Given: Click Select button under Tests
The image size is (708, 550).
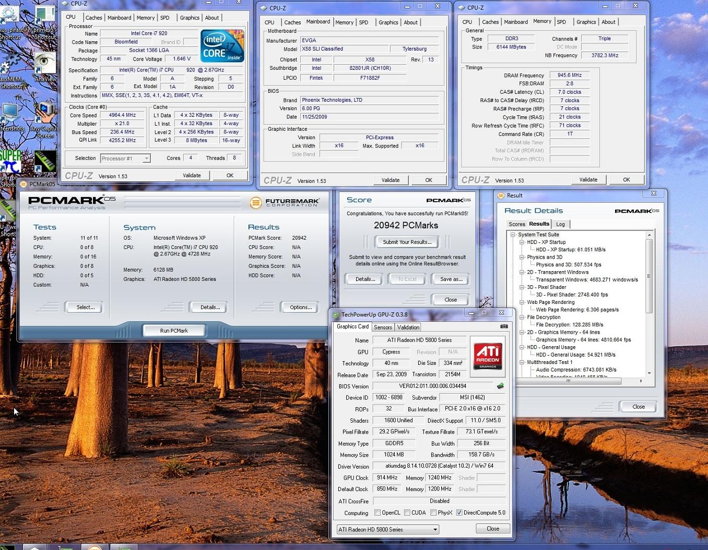Looking at the screenshot, I should coord(85,307).
